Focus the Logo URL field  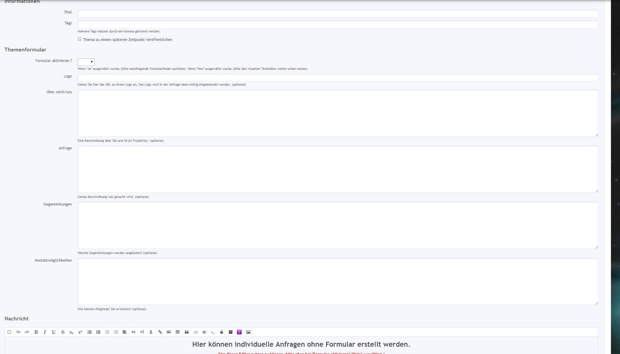pyautogui.click(x=338, y=78)
